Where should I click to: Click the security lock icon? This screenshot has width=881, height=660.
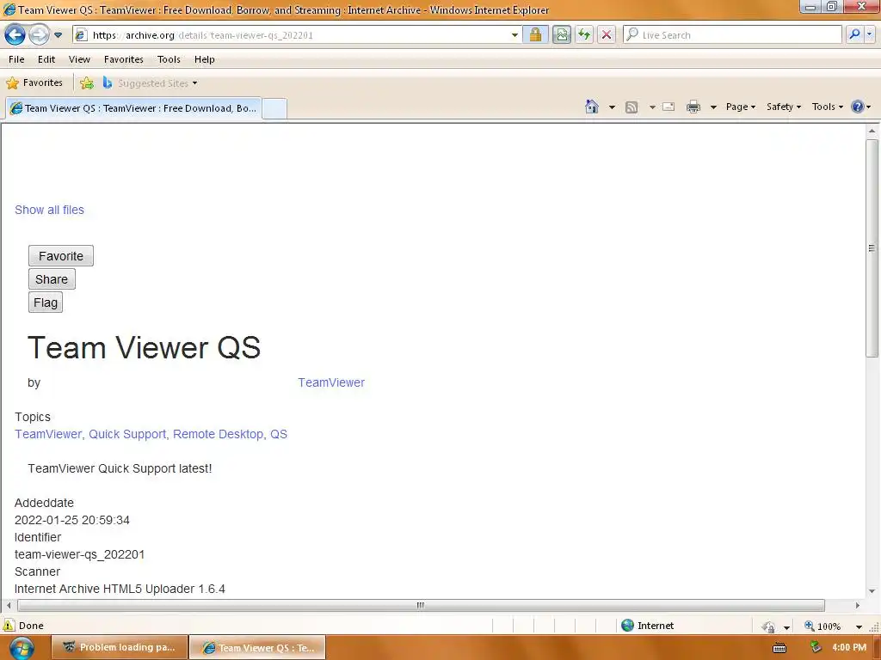point(535,34)
